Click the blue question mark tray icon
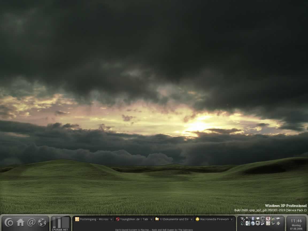Screen dimensions: 308x231 (253, 223)
